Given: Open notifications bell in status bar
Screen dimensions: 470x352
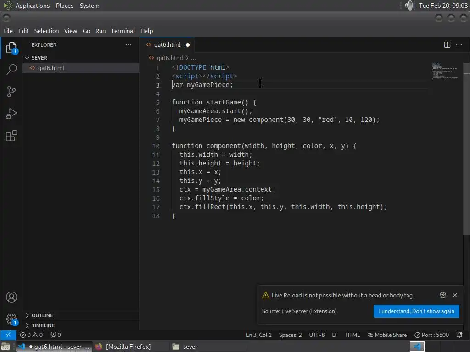Looking at the screenshot, I should pyautogui.click(x=459, y=335).
